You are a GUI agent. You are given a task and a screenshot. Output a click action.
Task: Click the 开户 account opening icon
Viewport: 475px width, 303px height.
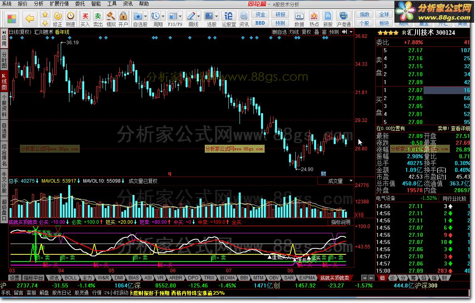pyautogui.click(x=123, y=19)
